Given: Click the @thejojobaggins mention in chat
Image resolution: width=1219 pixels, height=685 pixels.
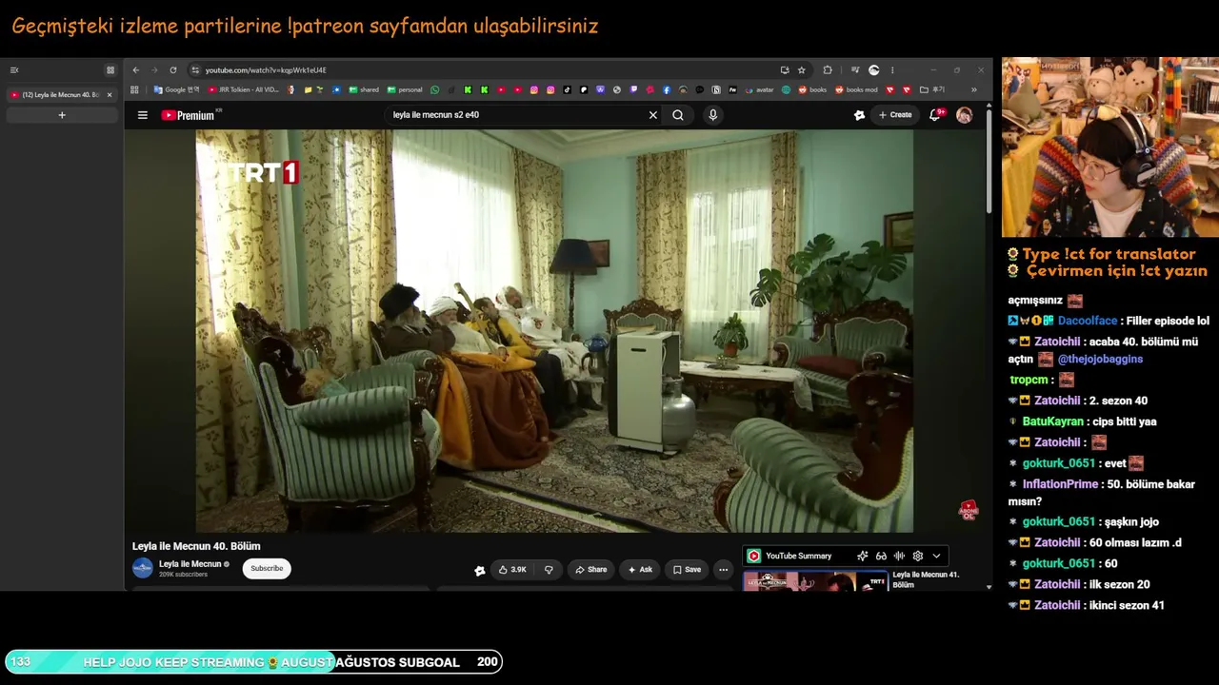Looking at the screenshot, I should click(1100, 359).
